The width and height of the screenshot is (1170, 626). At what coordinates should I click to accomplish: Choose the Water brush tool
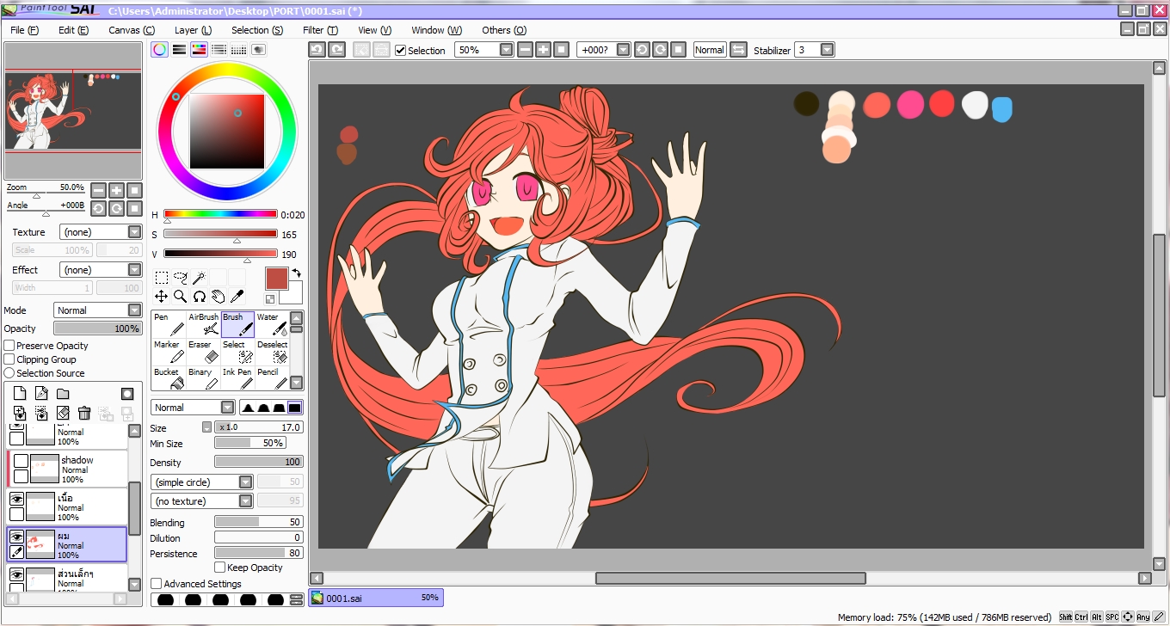(272, 324)
